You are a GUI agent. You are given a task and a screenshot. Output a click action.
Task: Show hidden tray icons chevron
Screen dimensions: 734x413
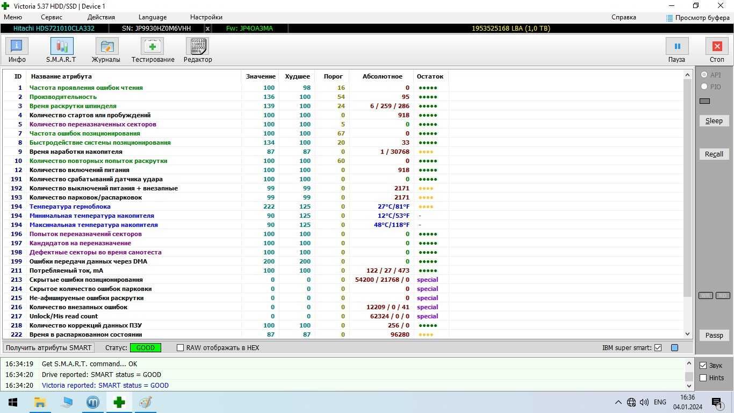618,402
